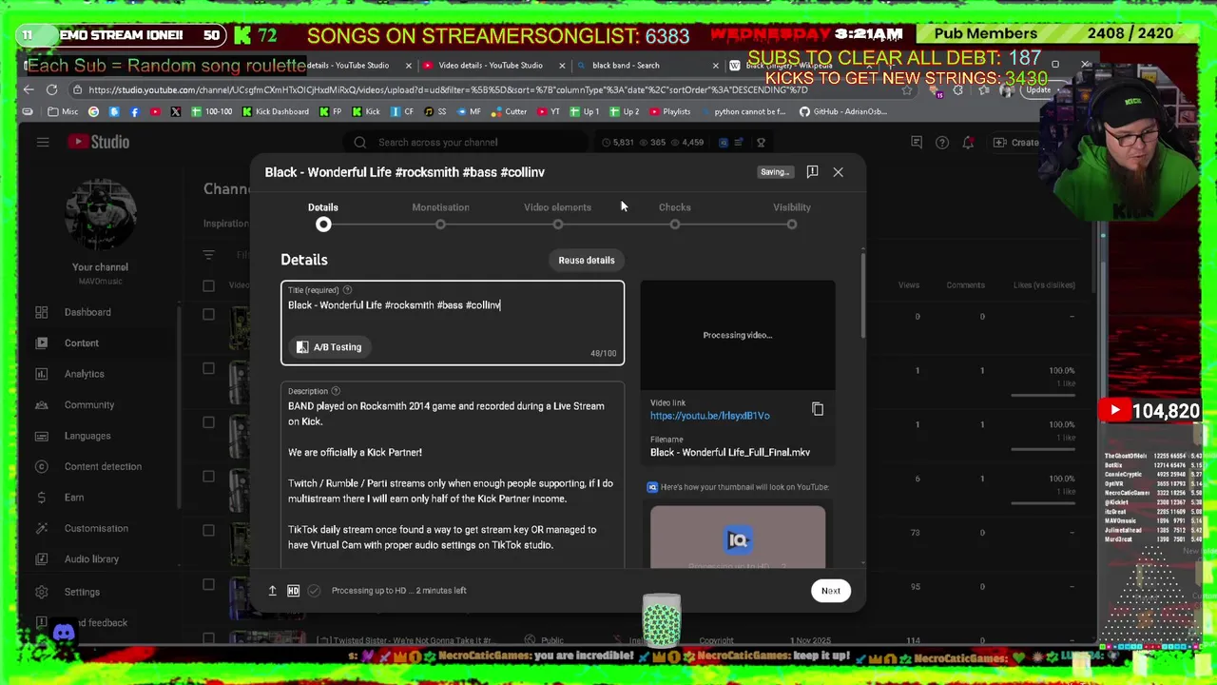Viewport: 1217px width, 685px height.
Task: Click the browser Update button
Action: tap(1038, 90)
